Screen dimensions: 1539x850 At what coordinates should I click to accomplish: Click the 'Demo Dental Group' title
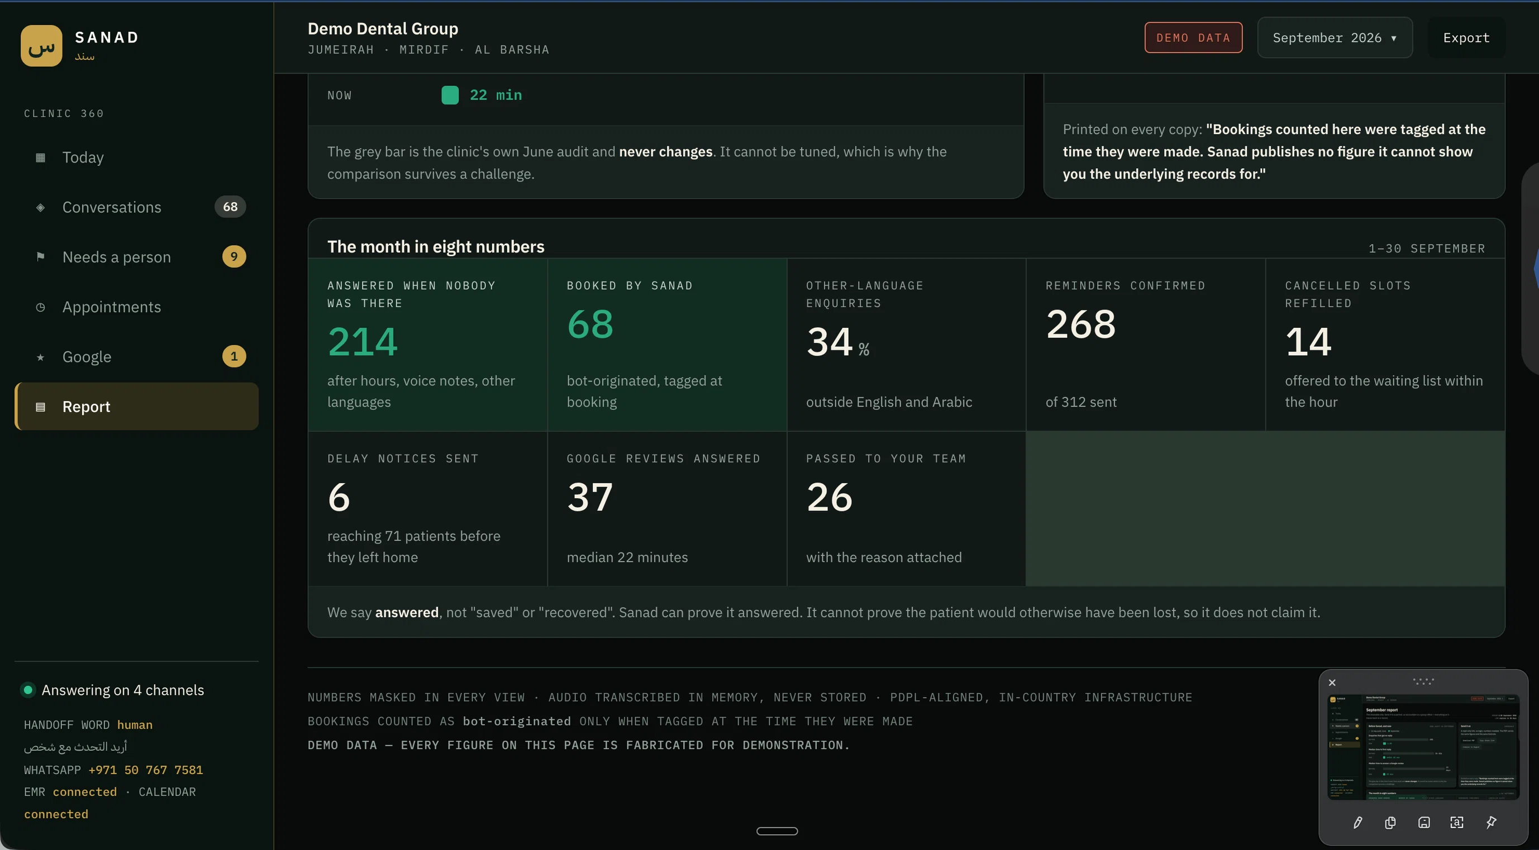coord(383,28)
